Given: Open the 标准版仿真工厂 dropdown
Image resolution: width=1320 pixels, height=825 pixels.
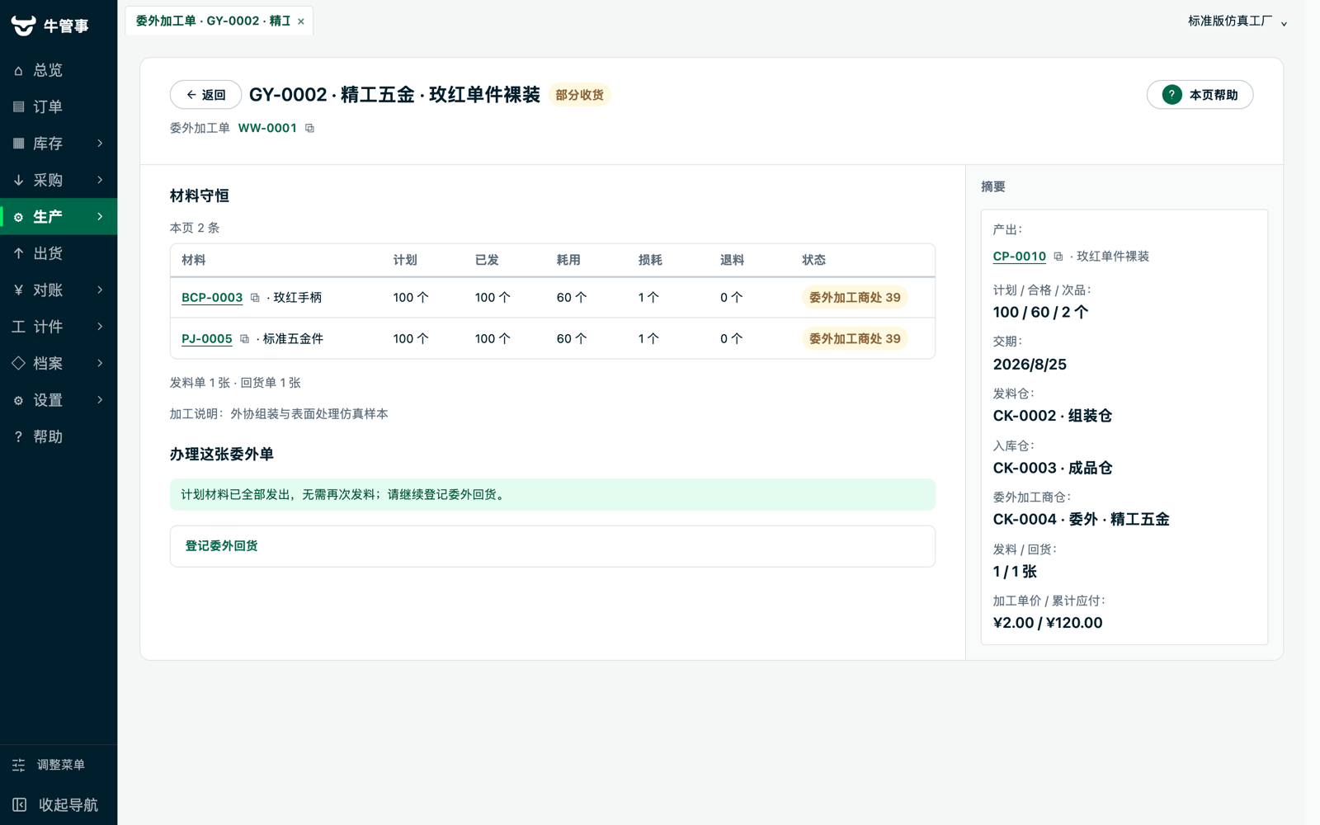Looking at the screenshot, I should click(1237, 21).
